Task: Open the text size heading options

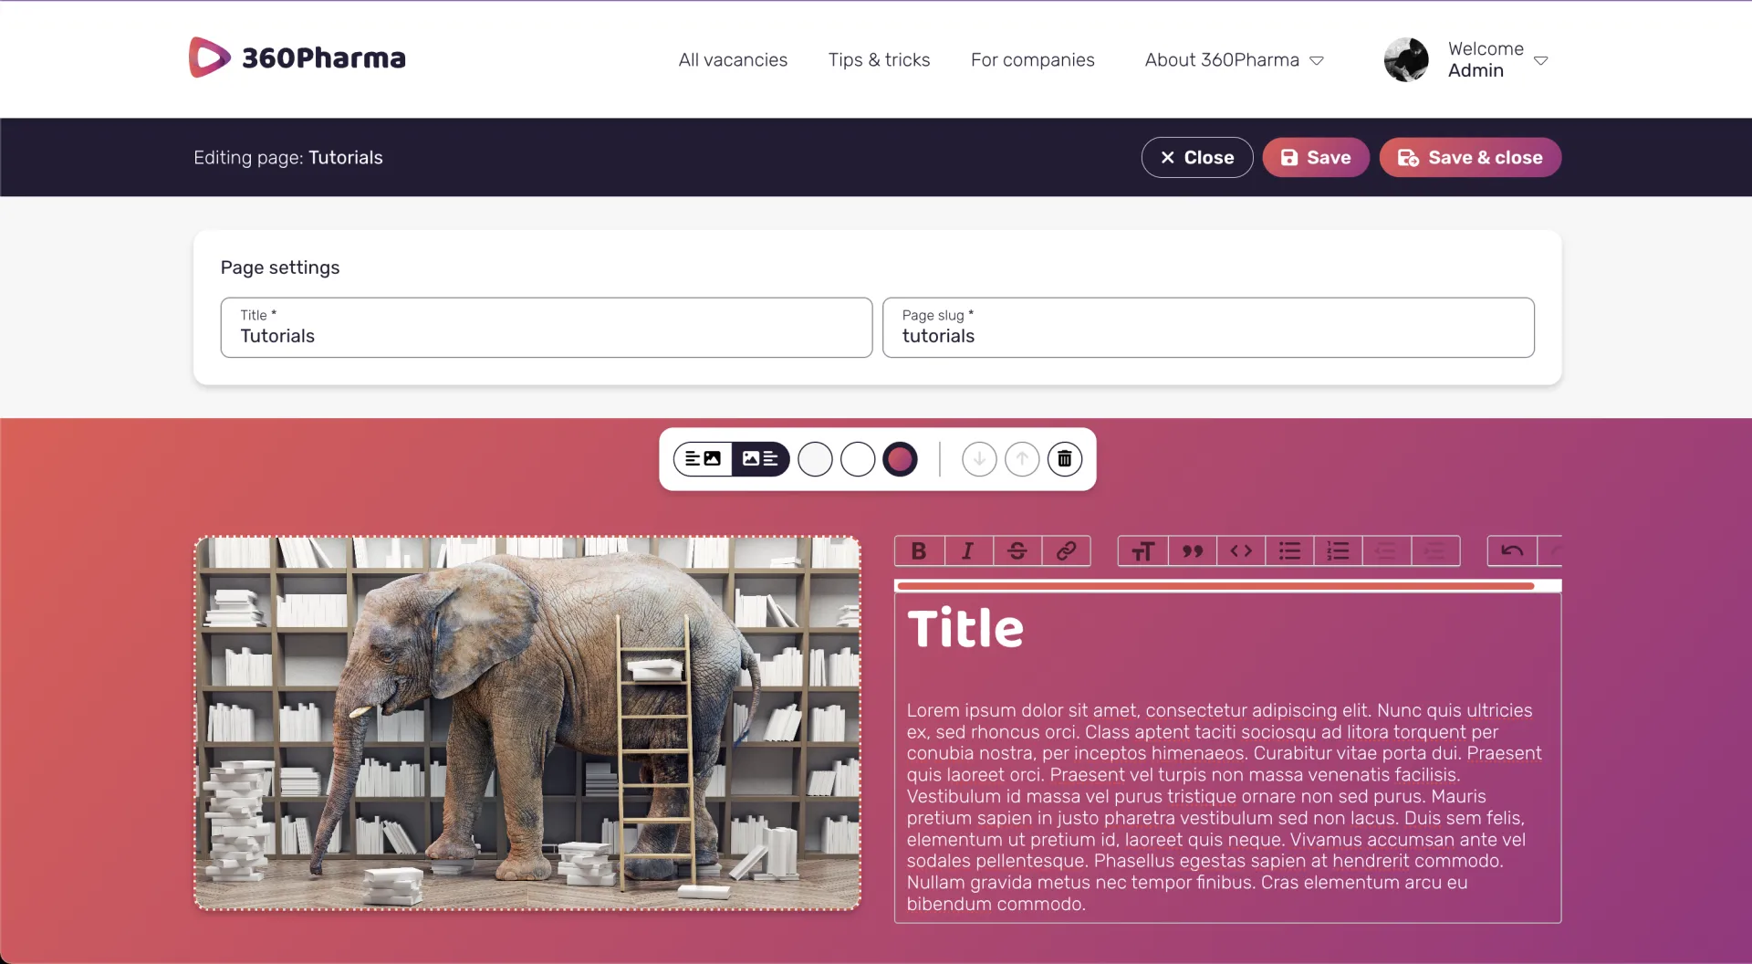Action: click(1142, 550)
